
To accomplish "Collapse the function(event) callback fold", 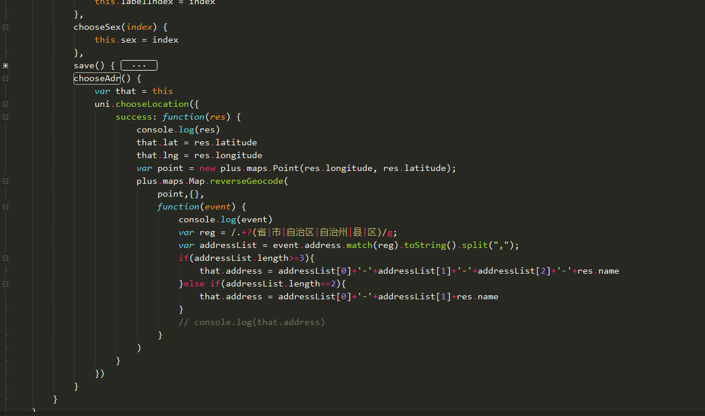I will click(x=5, y=207).
